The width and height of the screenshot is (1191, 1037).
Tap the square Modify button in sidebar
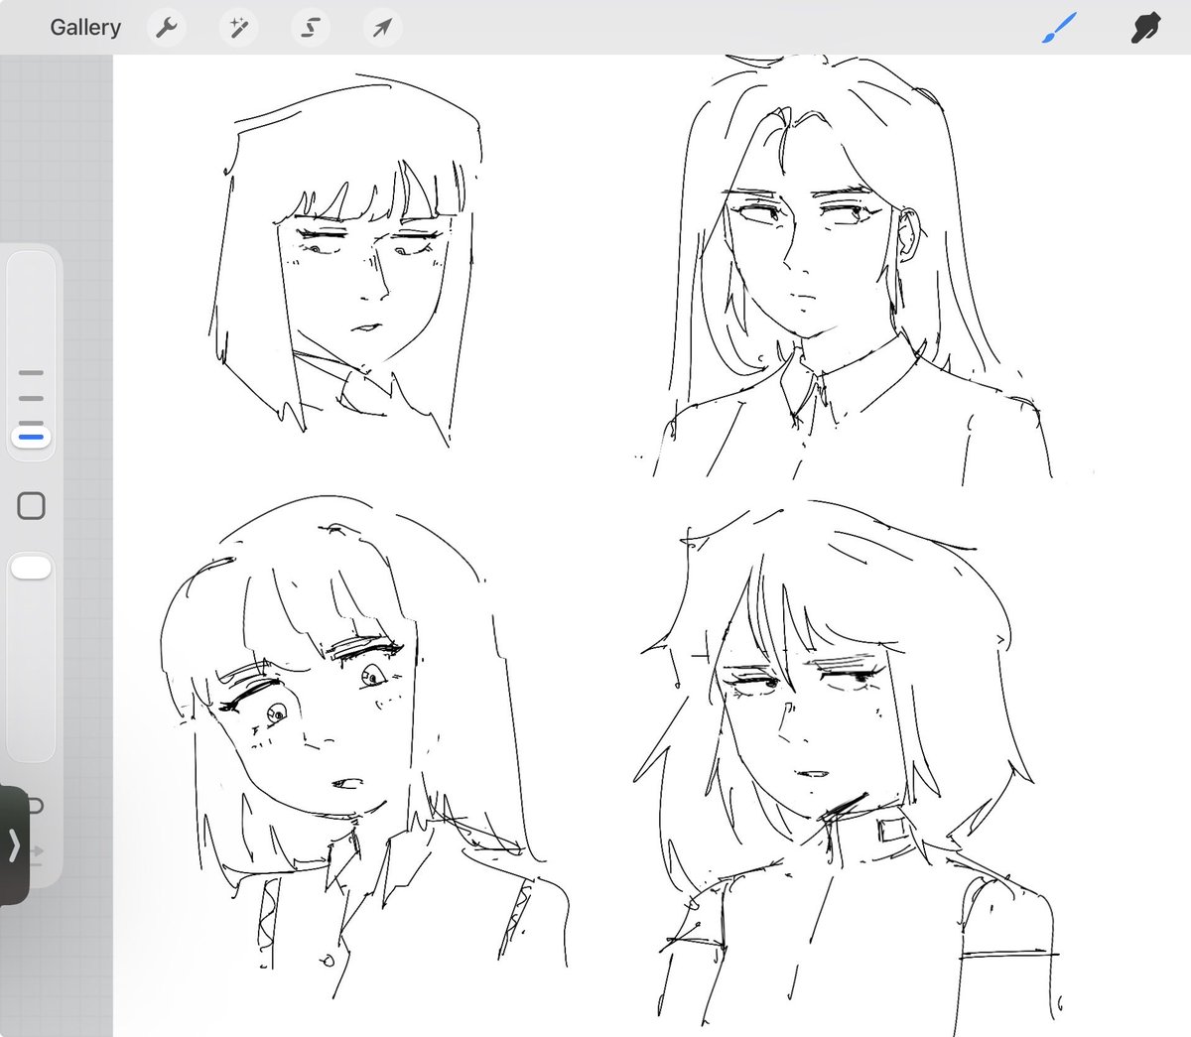point(31,506)
